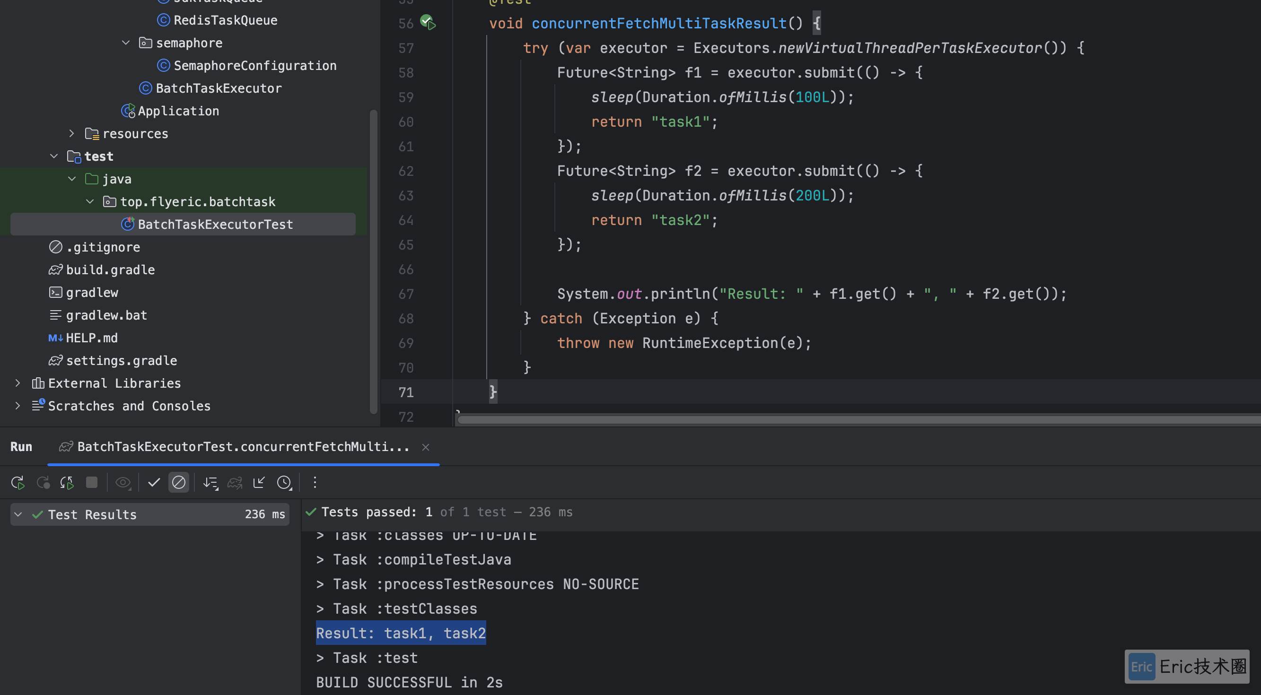Click the External Libraries icon
1261x695 pixels.
coord(38,383)
